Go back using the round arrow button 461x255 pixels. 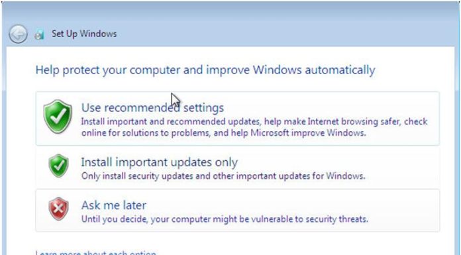pos(18,34)
